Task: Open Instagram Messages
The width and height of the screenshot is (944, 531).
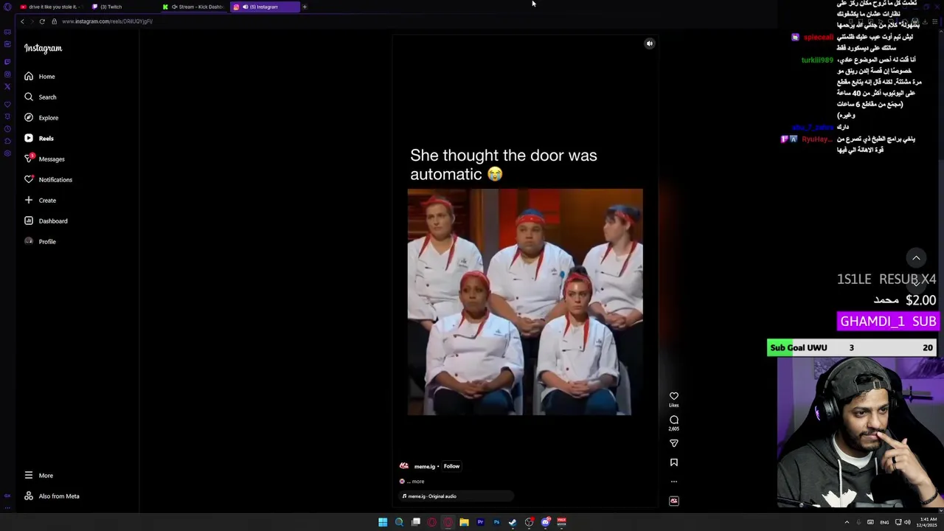Action: coord(44,159)
